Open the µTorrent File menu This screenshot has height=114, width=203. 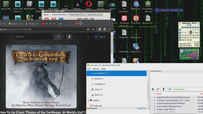tap(89, 69)
